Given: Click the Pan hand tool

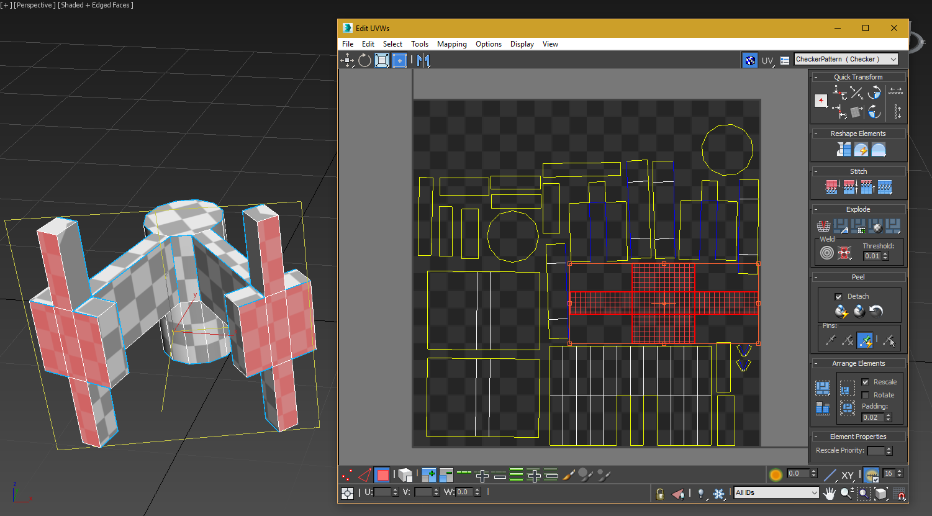Looking at the screenshot, I should (x=830, y=494).
